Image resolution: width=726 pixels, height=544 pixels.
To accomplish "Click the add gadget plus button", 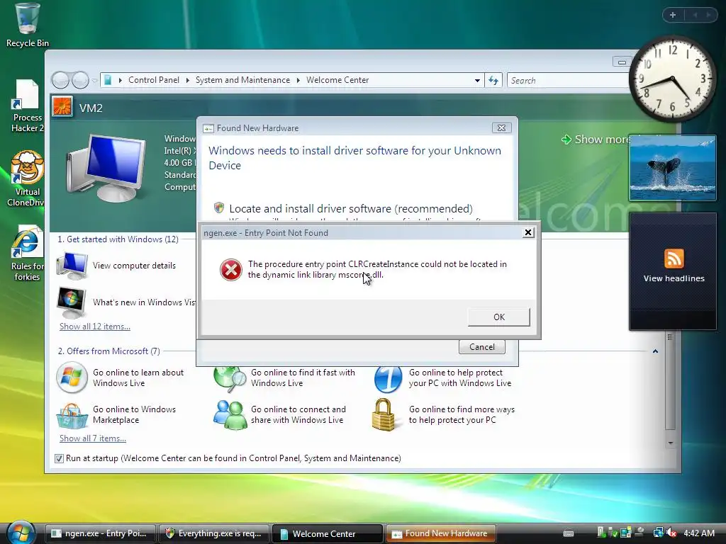I will tap(673, 15).
